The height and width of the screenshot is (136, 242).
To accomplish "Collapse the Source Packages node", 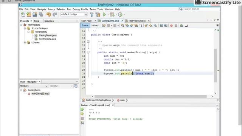I will [25, 28].
